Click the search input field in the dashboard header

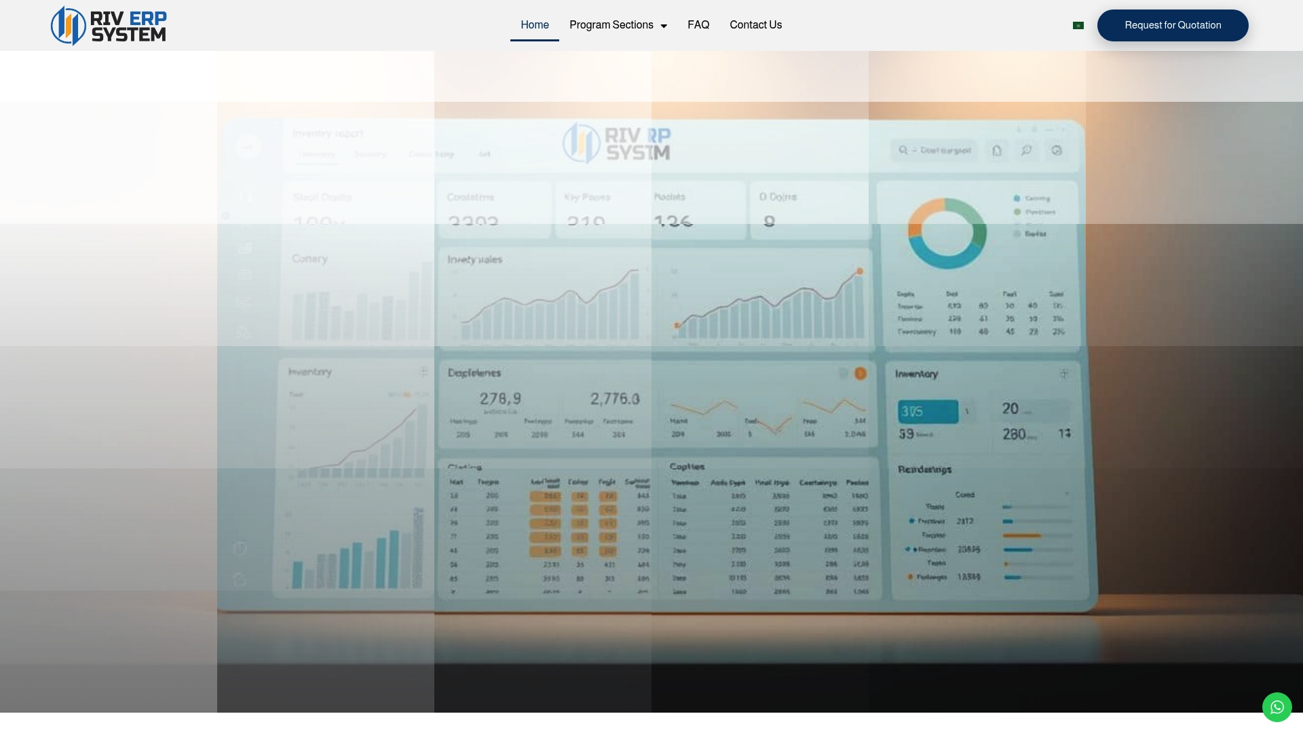[937, 150]
